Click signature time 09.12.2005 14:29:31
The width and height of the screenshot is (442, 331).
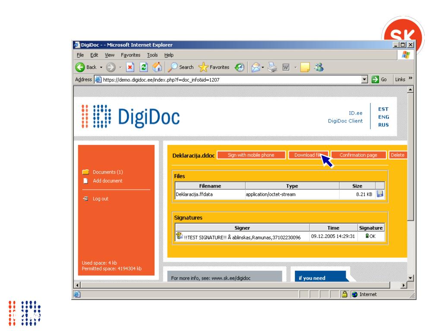[333, 236]
